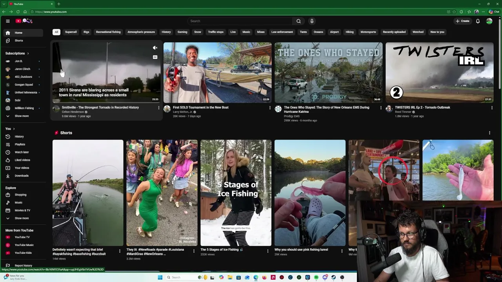The height and width of the screenshot is (282, 502).
Task: Open TWISTERS IRL Ep 2 thumbnail
Action: click(x=439, y=72)
